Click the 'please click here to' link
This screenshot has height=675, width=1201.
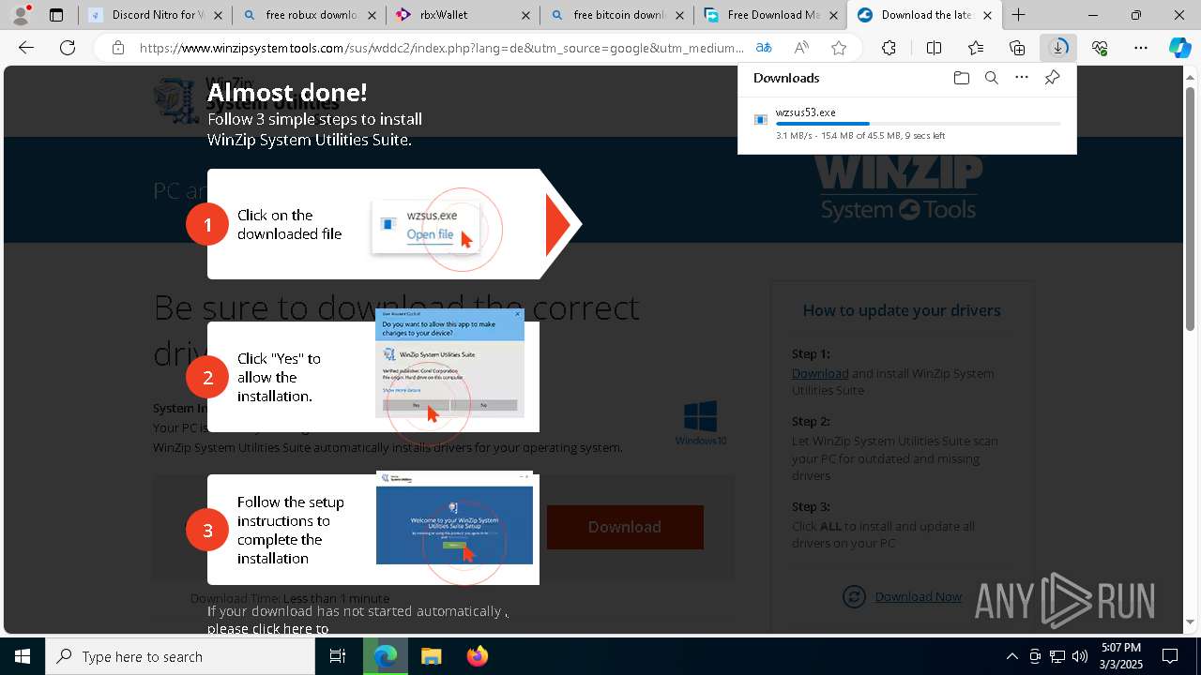click(x=267, y=629)
